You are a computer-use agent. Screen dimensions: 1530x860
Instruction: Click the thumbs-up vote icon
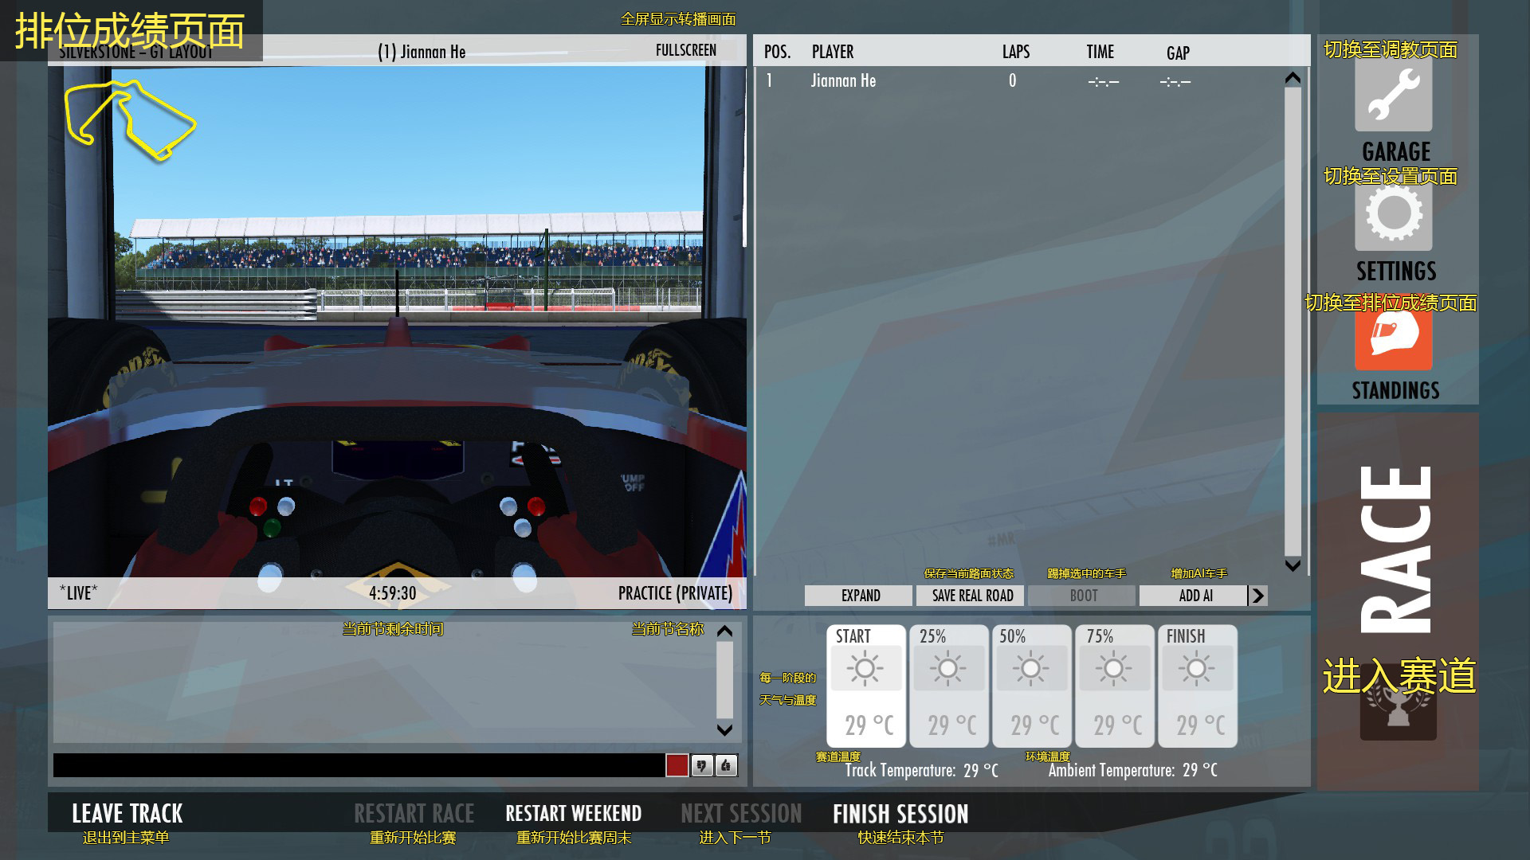pos(726,766)
